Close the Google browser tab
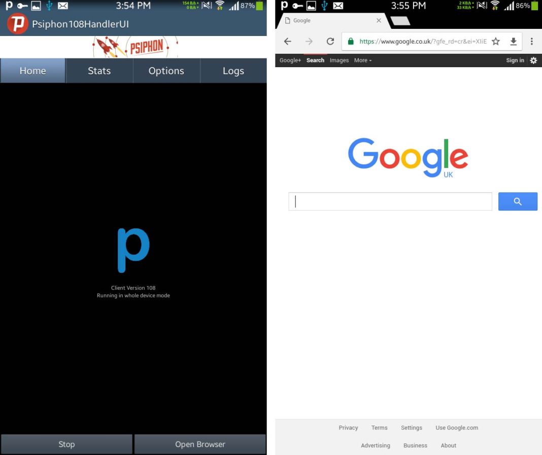 [379, 20]
